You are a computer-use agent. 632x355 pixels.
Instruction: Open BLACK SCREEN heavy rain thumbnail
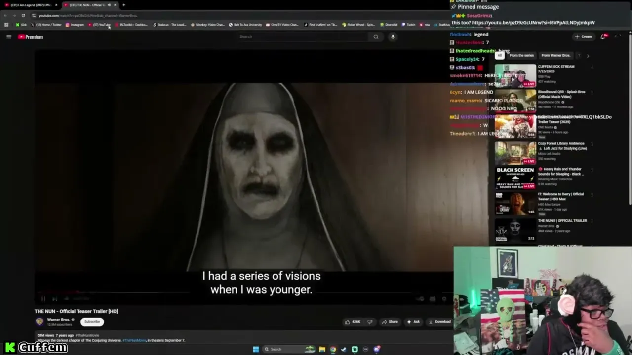point(515,178)
